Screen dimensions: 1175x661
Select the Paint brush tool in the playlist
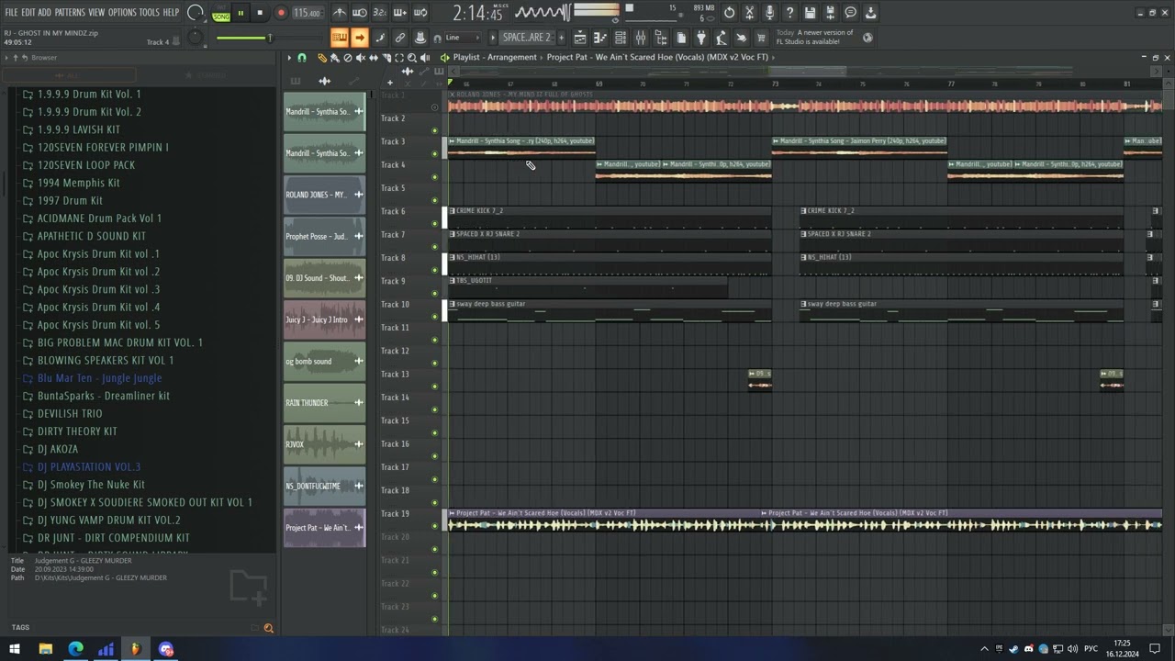(x=335, y=58)
